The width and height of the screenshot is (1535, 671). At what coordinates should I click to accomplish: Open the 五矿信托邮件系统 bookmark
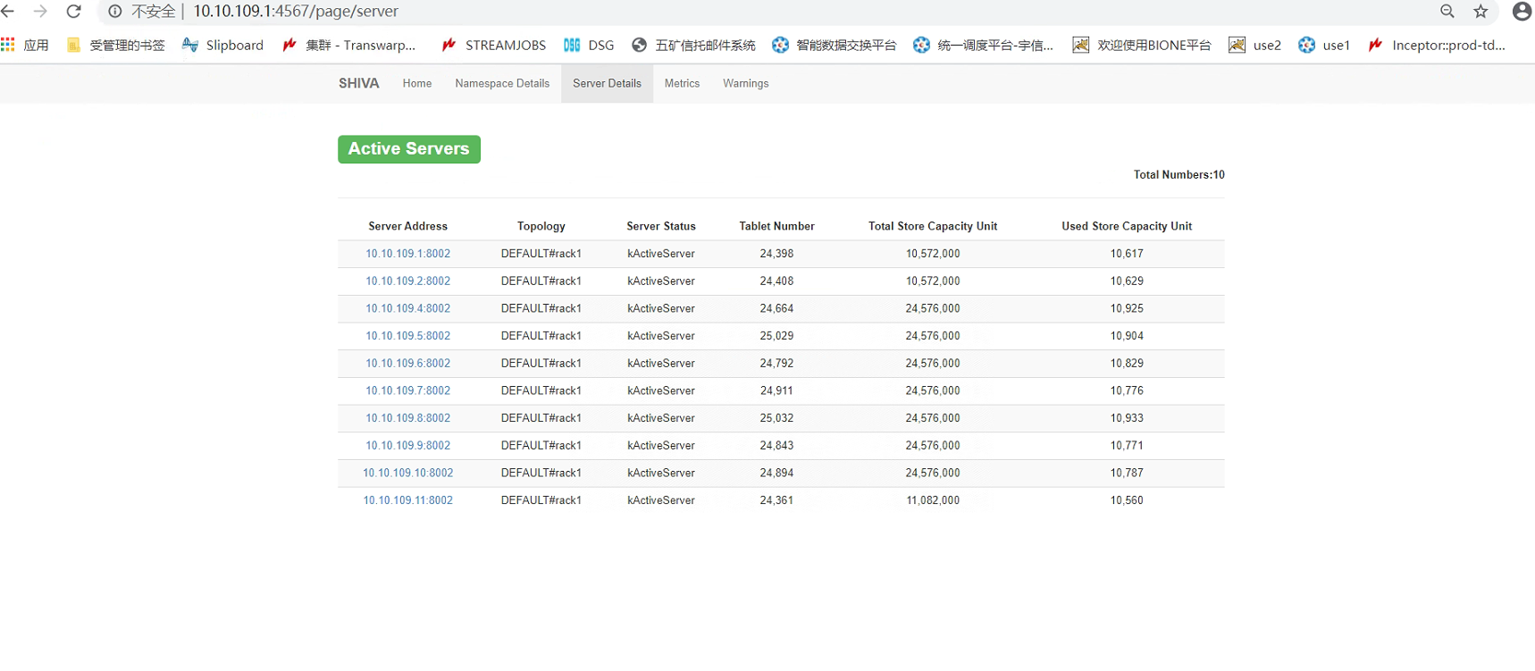tap(693, 45)
